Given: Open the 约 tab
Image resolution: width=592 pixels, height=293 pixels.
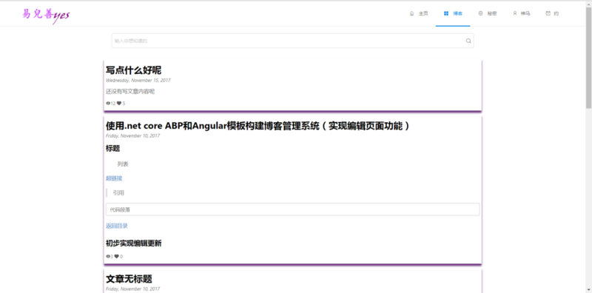Looking at the screenshot, I should tap(552, 13).
